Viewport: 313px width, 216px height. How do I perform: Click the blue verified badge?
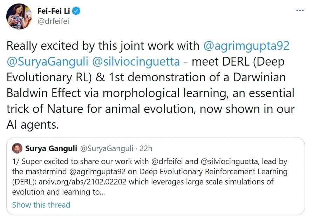coord(77,11)
